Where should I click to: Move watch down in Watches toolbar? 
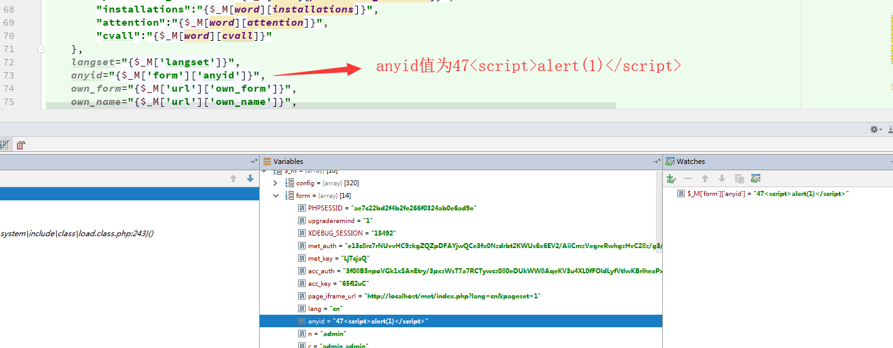tap(722, 179)
